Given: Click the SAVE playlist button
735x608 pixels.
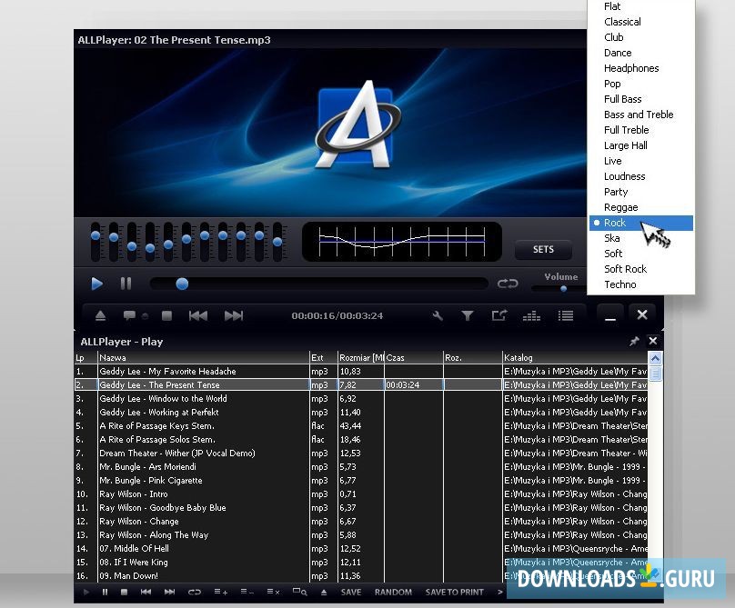Looking at the screenshot, I should pyautogui.click(x=351, y=592).
